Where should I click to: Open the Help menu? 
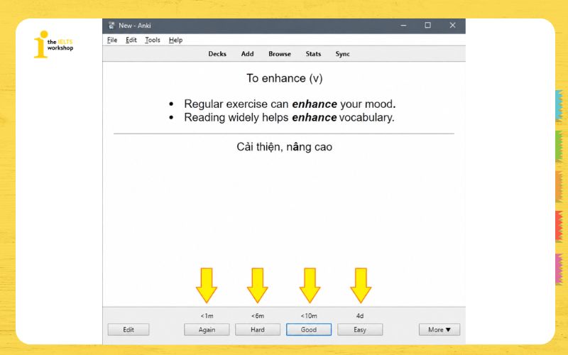coord(175,40)
